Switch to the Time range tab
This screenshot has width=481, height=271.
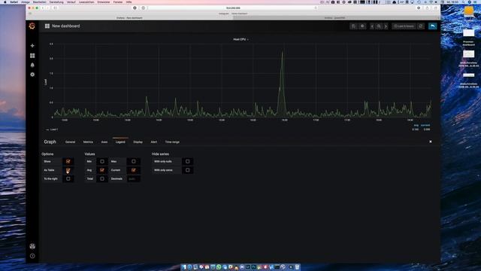(x=172, y=142)
